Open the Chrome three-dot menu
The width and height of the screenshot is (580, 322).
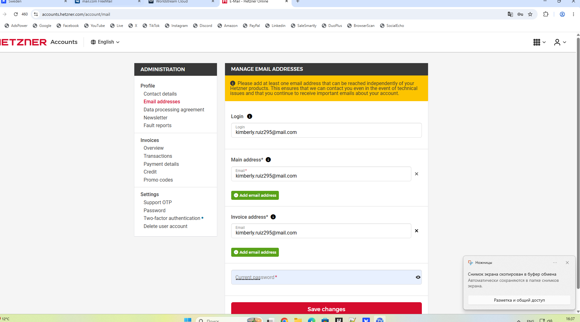pyautogui.click(x=574, y=14)
